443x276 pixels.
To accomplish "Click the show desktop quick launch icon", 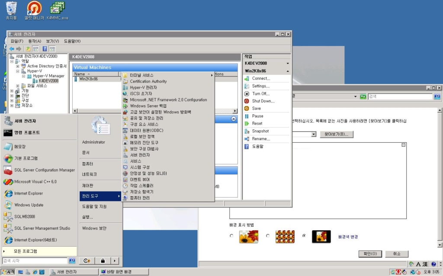I will coord(21,272).
